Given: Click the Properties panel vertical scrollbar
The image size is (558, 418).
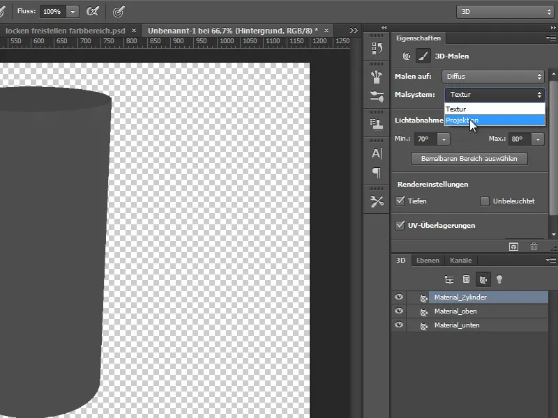Looking at the screenshot, I should pos(553,148).
